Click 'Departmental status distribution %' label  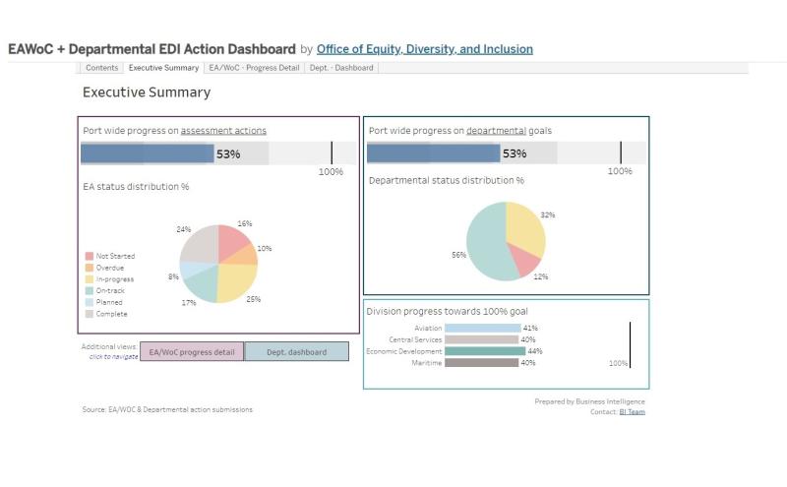[x=447, y=180]
